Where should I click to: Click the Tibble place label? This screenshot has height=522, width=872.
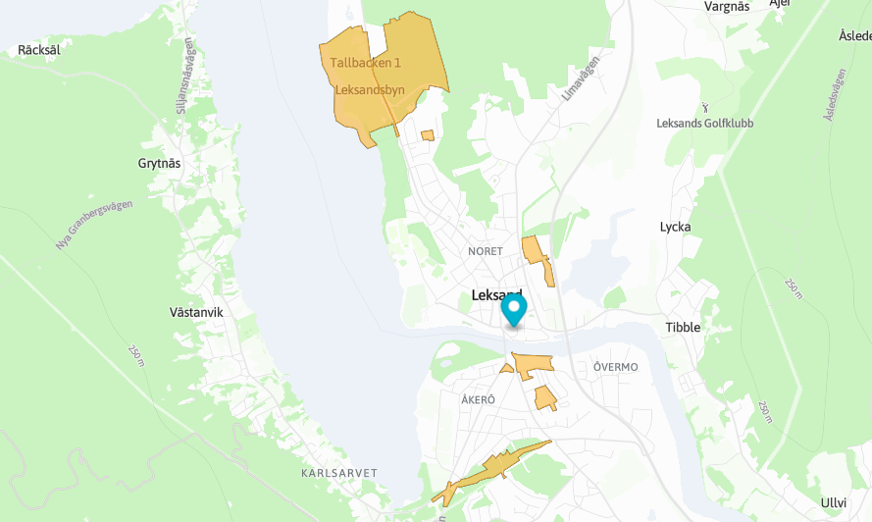(x=683, y=327)
